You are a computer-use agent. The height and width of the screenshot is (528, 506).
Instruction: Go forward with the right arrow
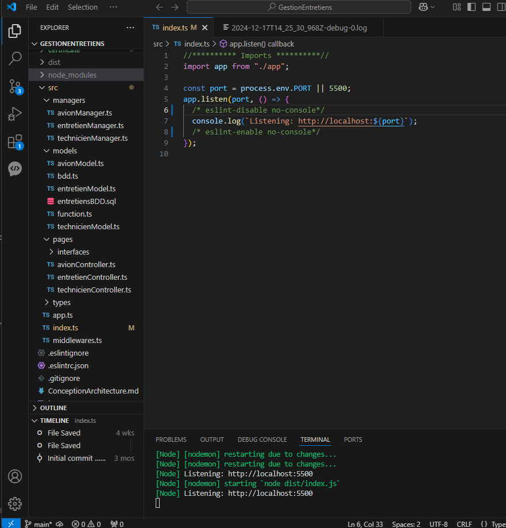pyautogui.click(x=175, y=7)
